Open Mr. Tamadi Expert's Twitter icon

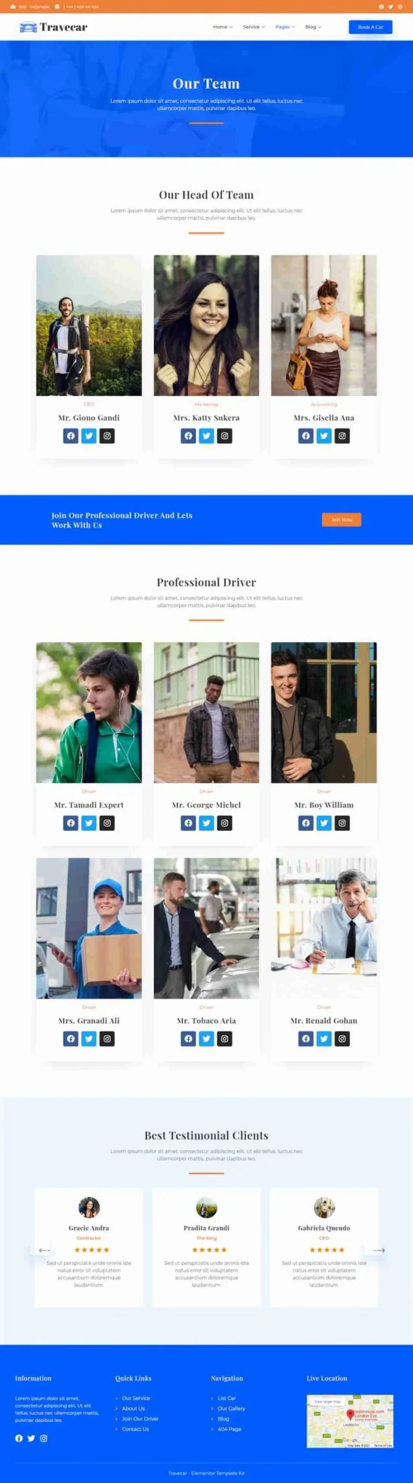pyautogui.click(x=89, y=823)
